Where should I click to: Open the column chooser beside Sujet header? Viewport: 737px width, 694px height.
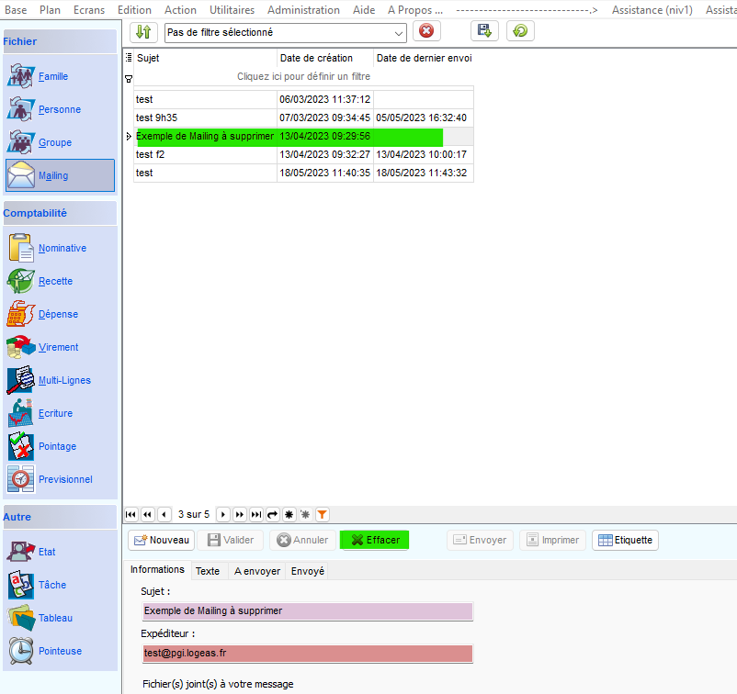[129, 58]
